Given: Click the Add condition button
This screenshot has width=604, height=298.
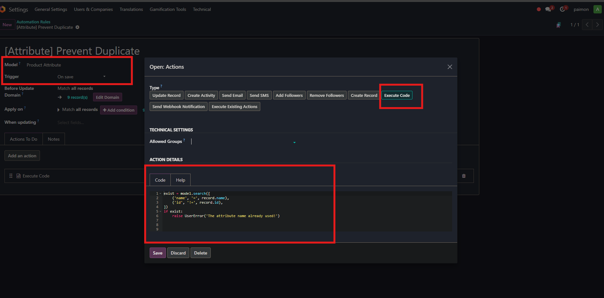Looking at the screenshot, I should [x=119, y=110].
